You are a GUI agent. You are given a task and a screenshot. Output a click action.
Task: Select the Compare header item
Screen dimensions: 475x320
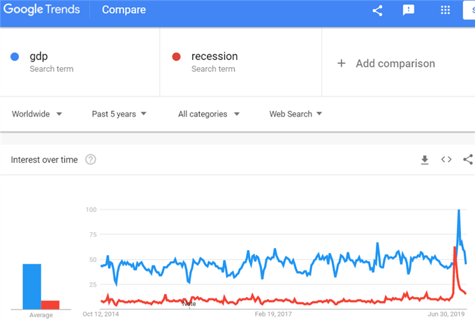pyautogui.click(x=124, y=10)
